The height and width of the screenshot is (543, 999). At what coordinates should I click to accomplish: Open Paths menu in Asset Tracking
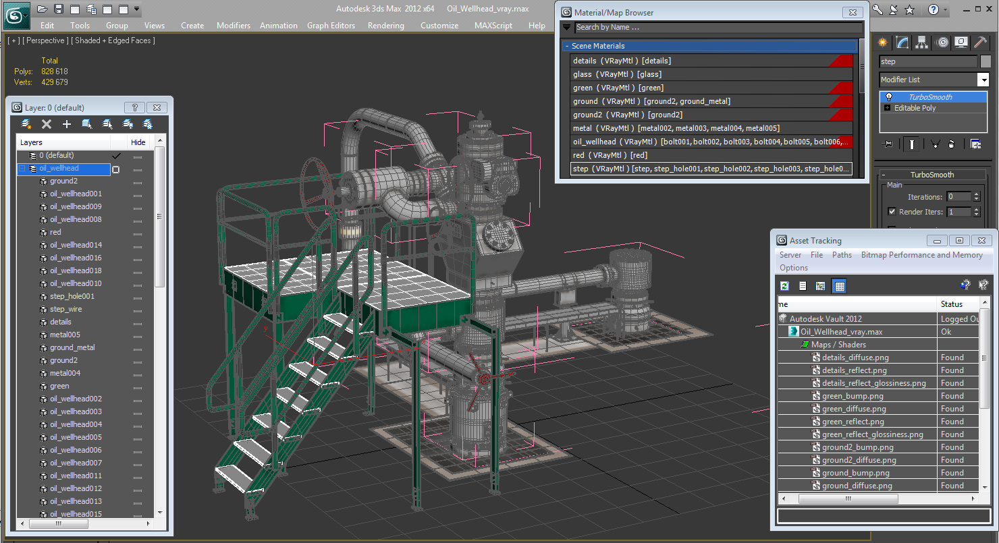coord(842,255)
